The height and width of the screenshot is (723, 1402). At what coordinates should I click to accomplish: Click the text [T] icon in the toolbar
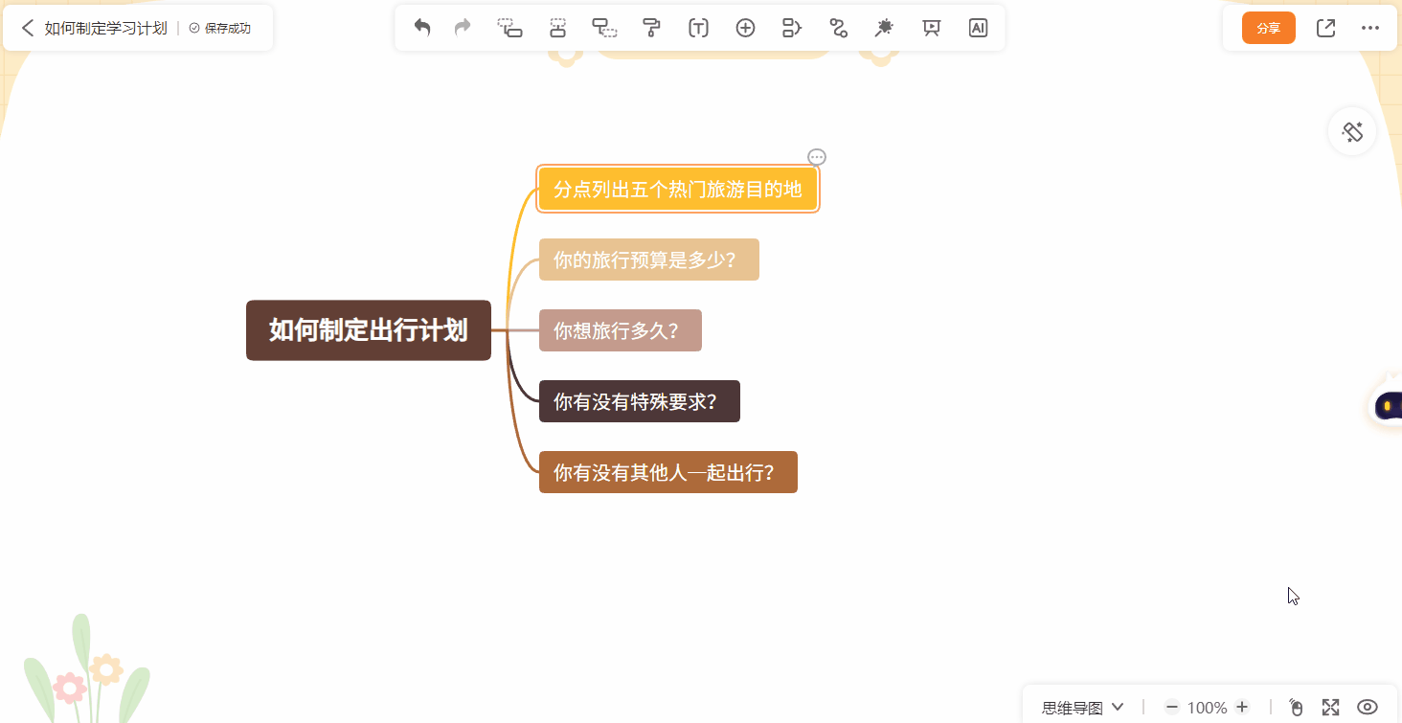tap(698, 28)
